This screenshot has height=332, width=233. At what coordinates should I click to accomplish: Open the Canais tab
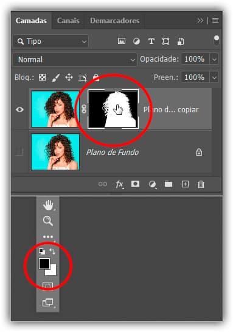(68, 21)
